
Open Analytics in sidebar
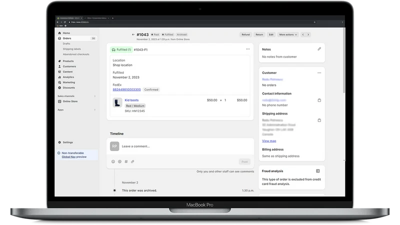pyautogui.click(x=68, y=77)
